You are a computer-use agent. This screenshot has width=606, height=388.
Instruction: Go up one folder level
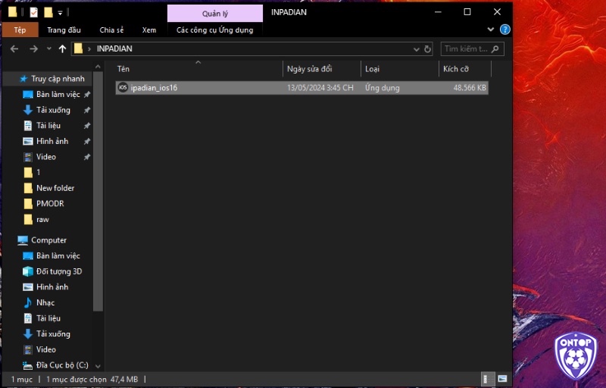click(x=62, y=48)
